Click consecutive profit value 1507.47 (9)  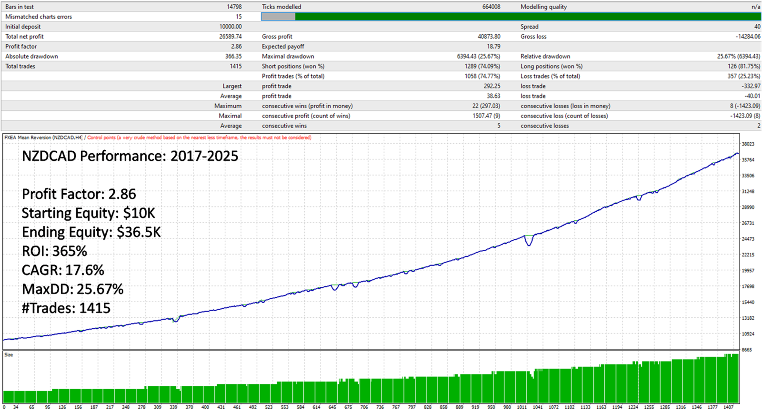coord(486,116)
